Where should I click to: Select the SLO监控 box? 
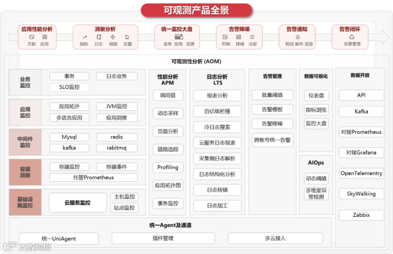click(x=70, y=87)
